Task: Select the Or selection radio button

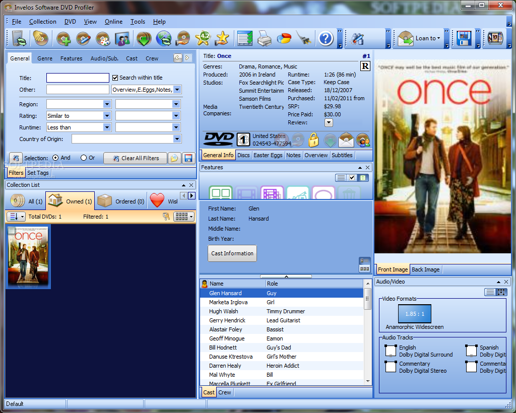Action: [x=84, y=158]
